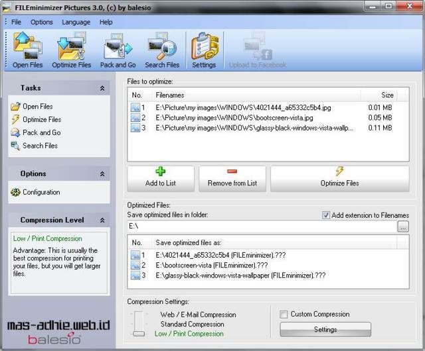This screenshot has height=351, width=425.
Task: Click the Configuration gear icon in Options
Action: (15, 192)
